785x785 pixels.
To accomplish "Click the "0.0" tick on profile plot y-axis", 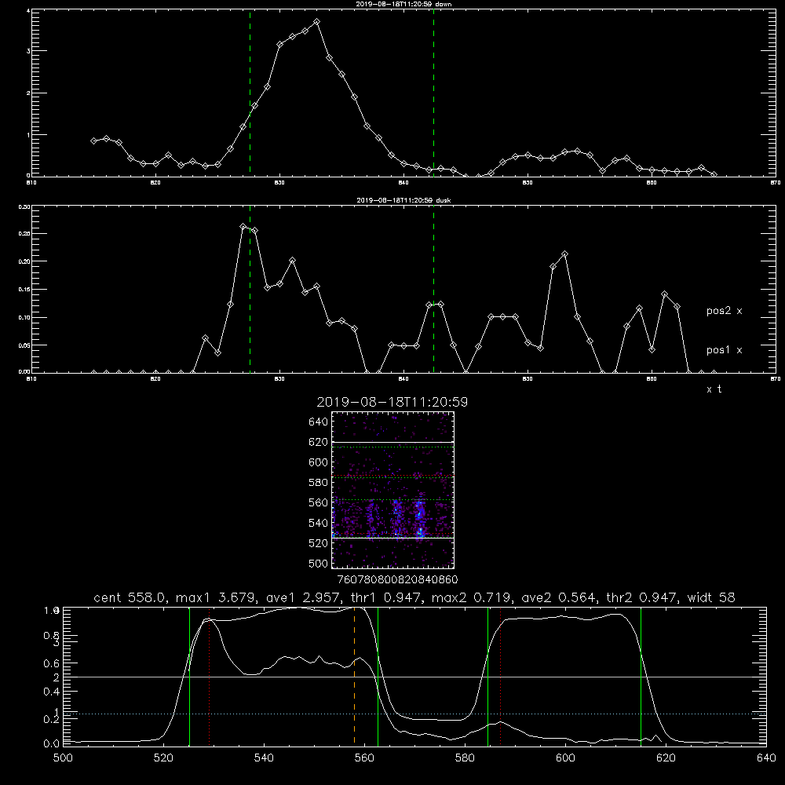I will [52, 744].
